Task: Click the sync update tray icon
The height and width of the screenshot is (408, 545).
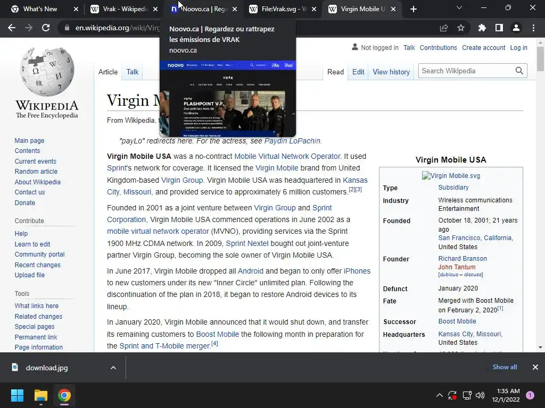Action: point(452,395)
